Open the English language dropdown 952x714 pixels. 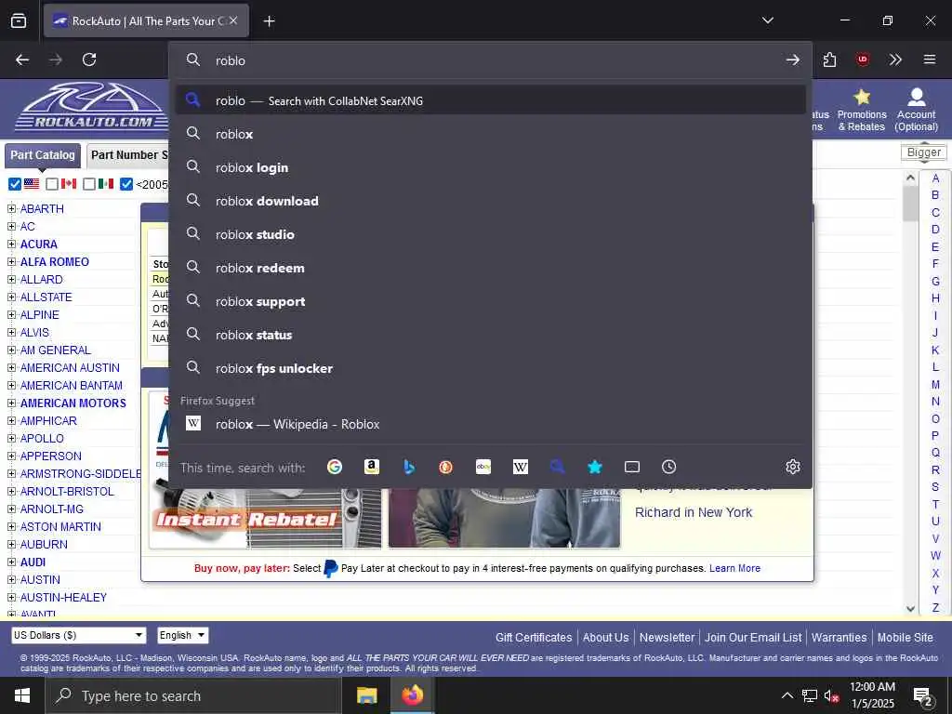pyautogui.click(x=183, y=635)
